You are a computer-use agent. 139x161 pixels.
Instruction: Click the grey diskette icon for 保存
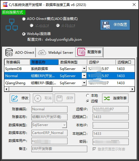(x=59, y=98)
